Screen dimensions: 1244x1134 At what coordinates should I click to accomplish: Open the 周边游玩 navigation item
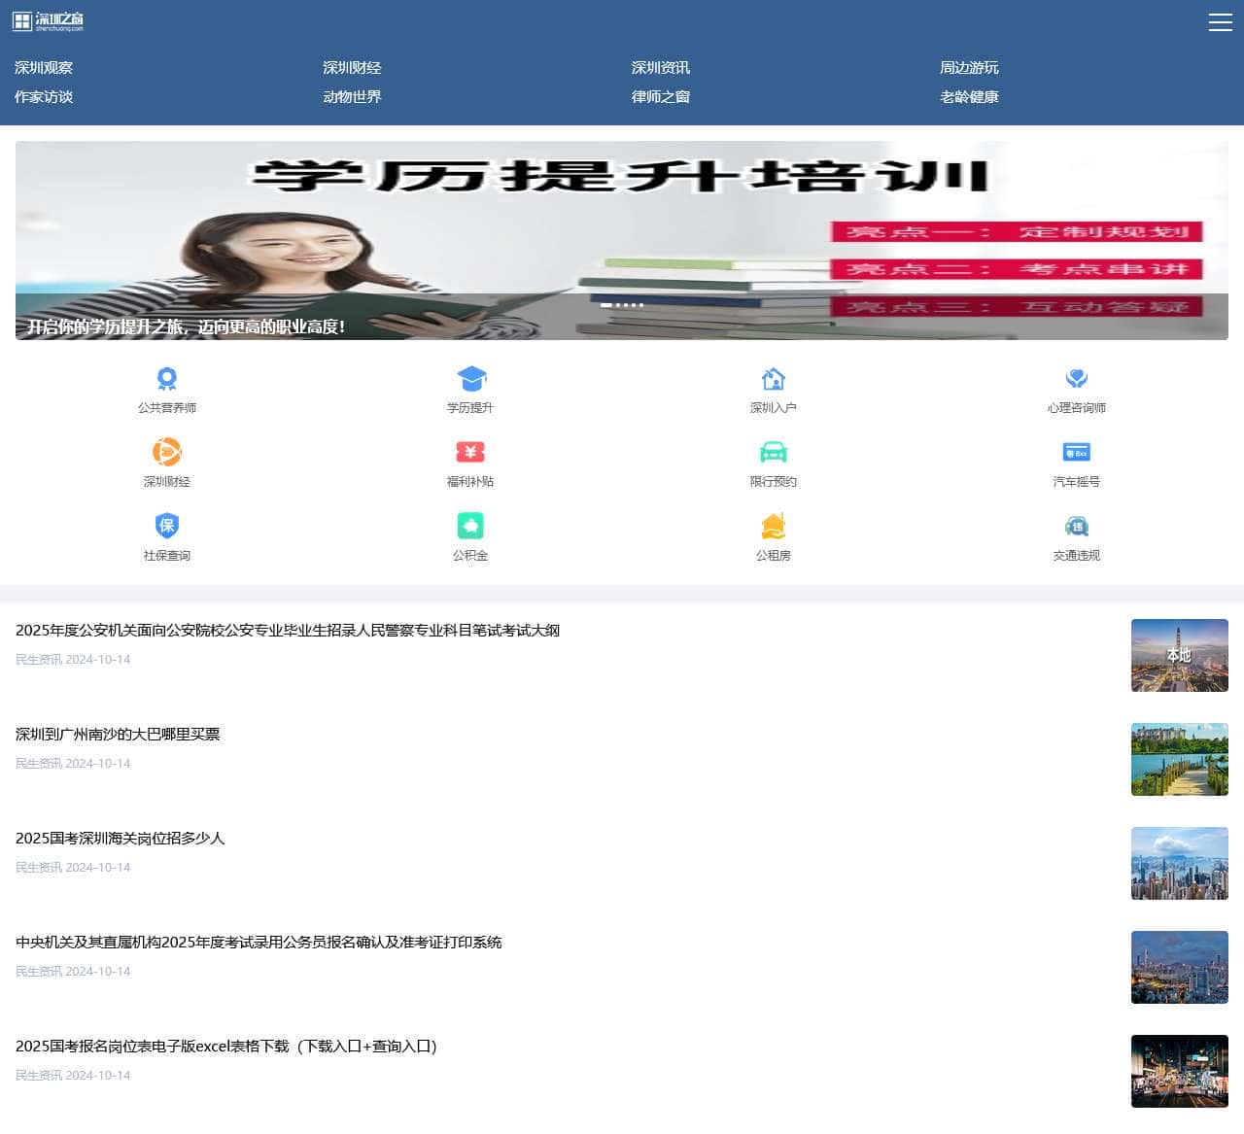click(x=969, y=68)
